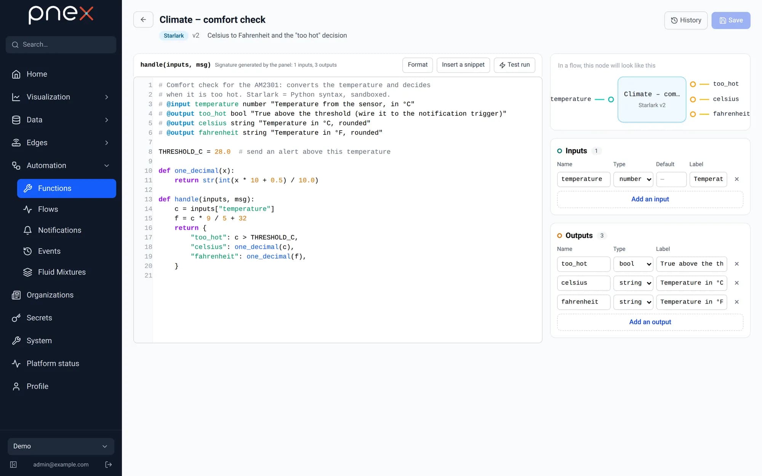Open the celsius output type dropdown
762x476 pixels.
click(633, 283)
